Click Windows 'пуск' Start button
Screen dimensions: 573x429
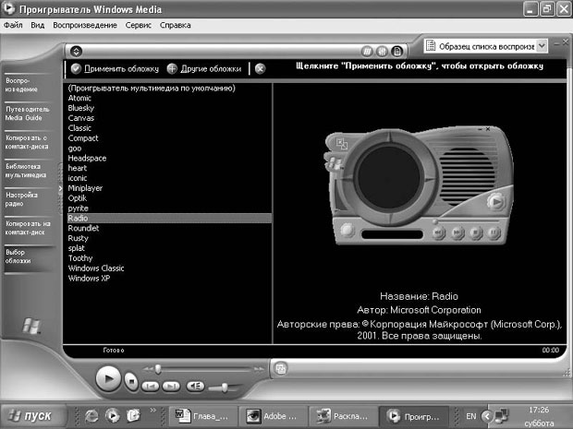[x=33, y=415]
